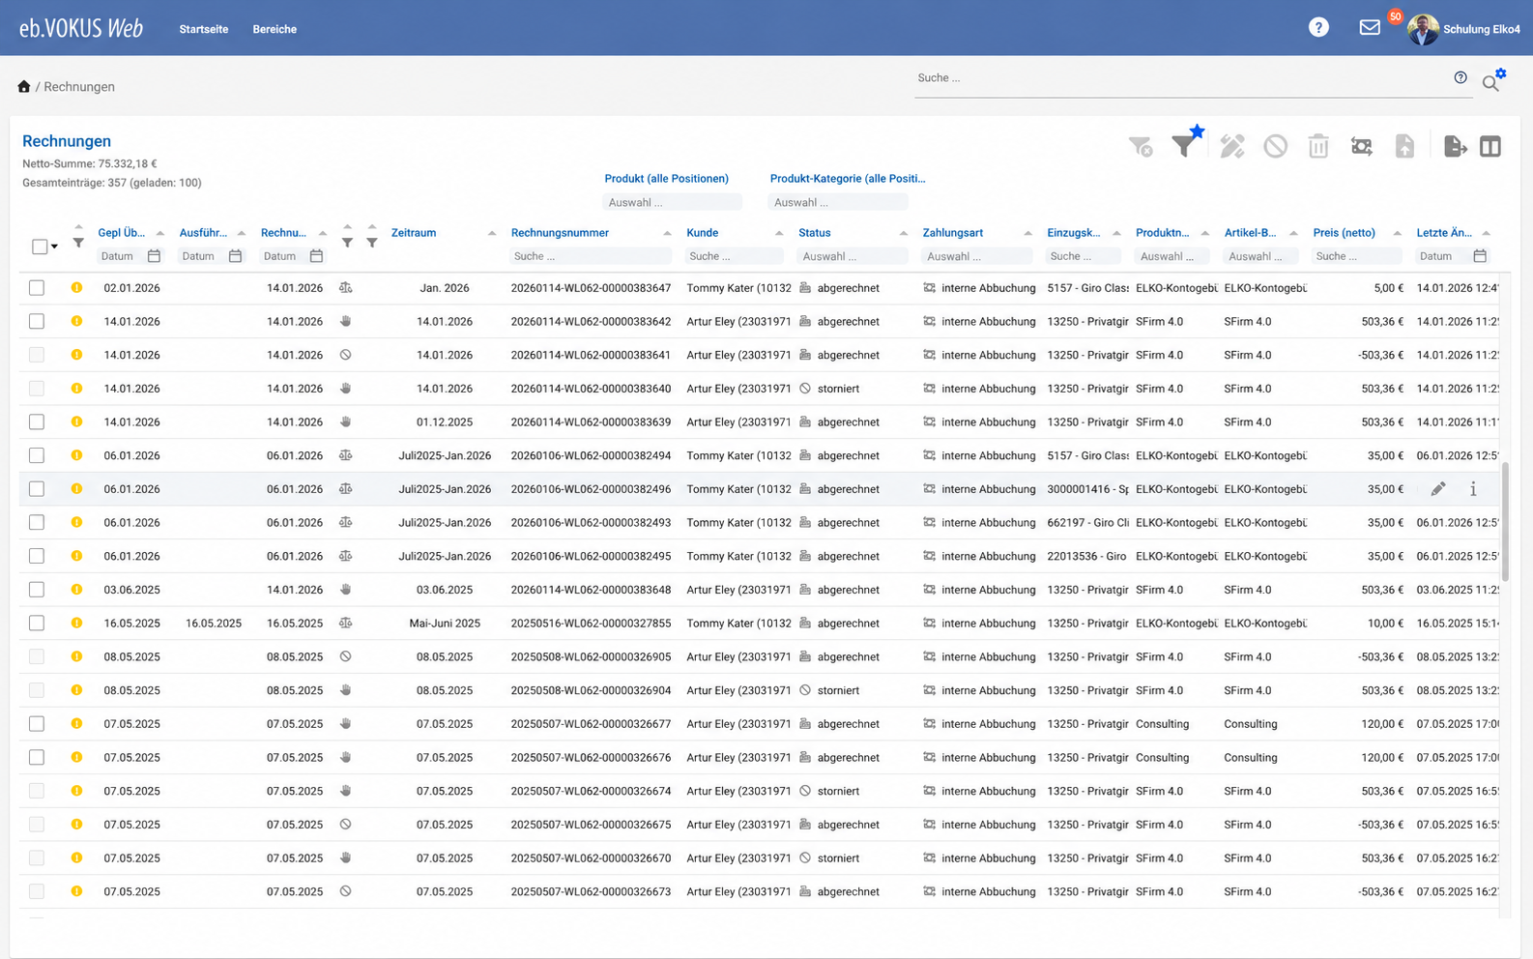Viewport: 1533px width, 959px height.
Task: Open calendar picker for Ausführ... date filter
Action: [x=235, y=256]
